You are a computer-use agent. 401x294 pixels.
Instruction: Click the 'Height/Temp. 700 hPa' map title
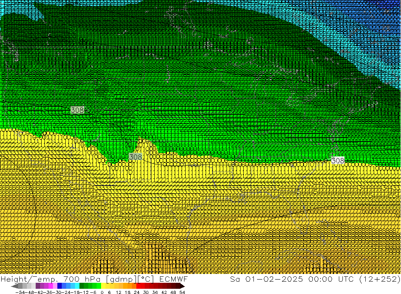coord(51,279)
